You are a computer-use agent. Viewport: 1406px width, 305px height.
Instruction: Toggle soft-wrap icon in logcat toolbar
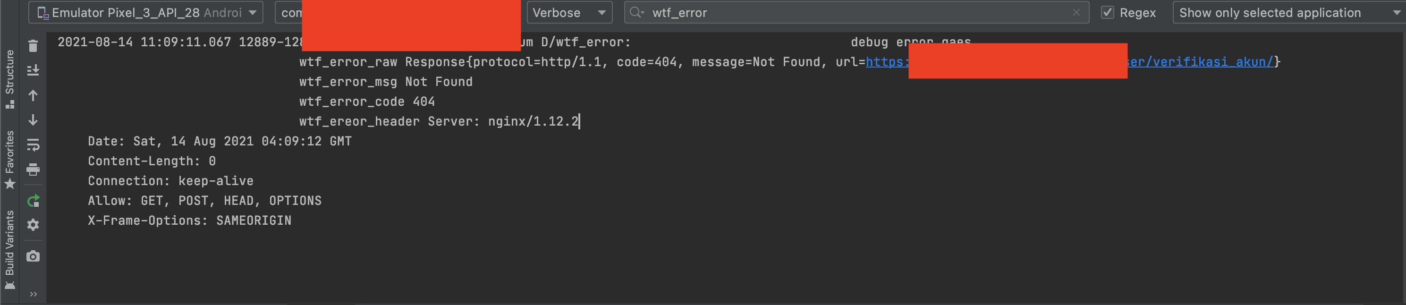point(33,145)
